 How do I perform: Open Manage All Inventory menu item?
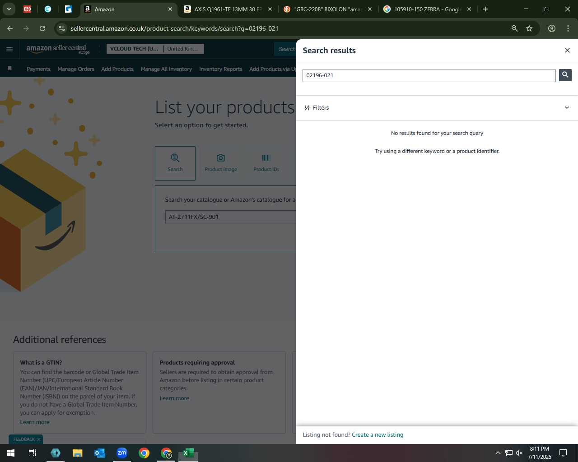(x=166, y=69)
